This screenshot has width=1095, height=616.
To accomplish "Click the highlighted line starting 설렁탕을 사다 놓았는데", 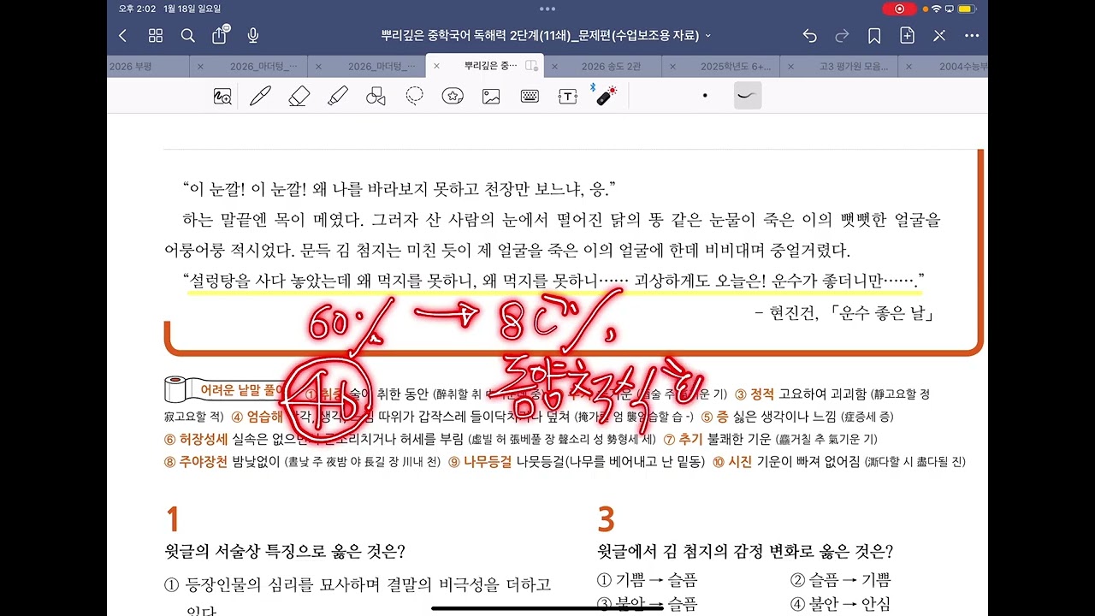I will coord(554,281).
